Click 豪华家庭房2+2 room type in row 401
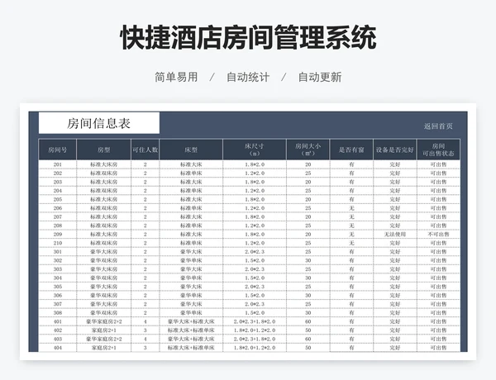This screenshot has height=380, width=496. click(104, 321)
